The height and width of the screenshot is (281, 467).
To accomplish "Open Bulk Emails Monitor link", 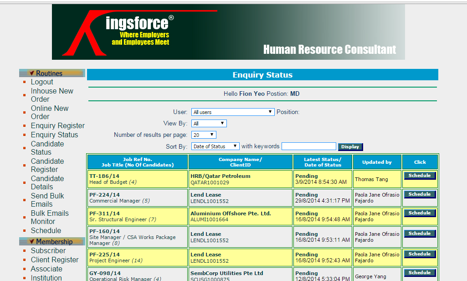I will pyautogui.click(x=50, y=217).
